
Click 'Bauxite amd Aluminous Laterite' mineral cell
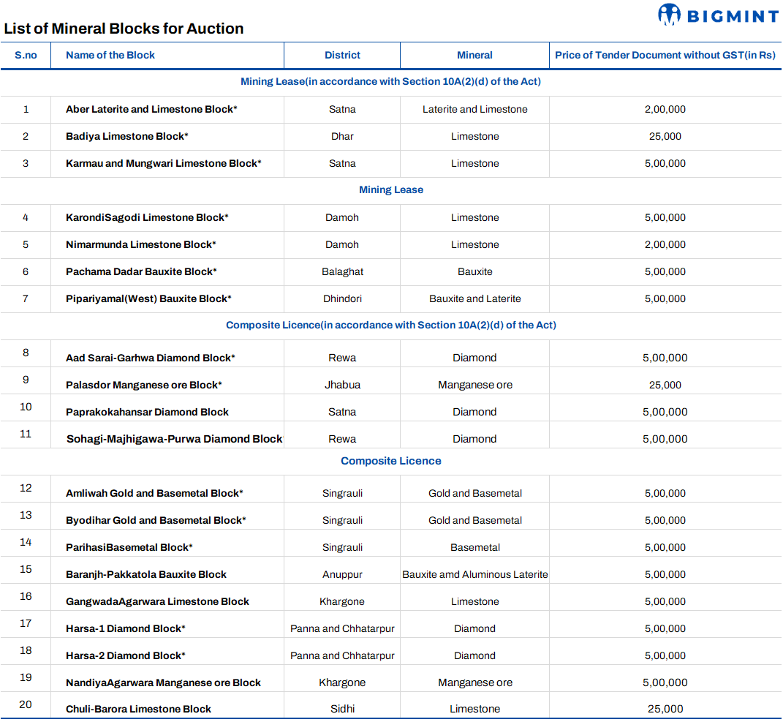[474, 574]
